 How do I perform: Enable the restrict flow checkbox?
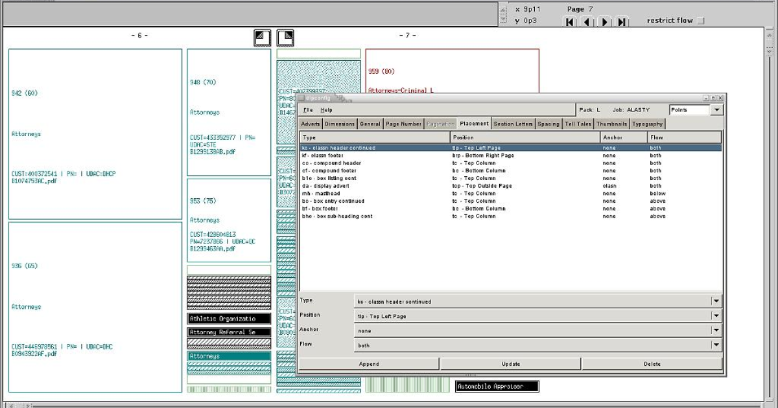point(700,21)
